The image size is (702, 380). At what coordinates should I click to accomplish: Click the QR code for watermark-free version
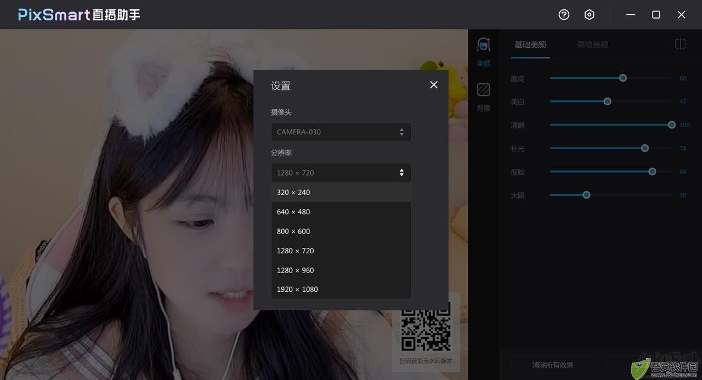[x=426, y=326]
